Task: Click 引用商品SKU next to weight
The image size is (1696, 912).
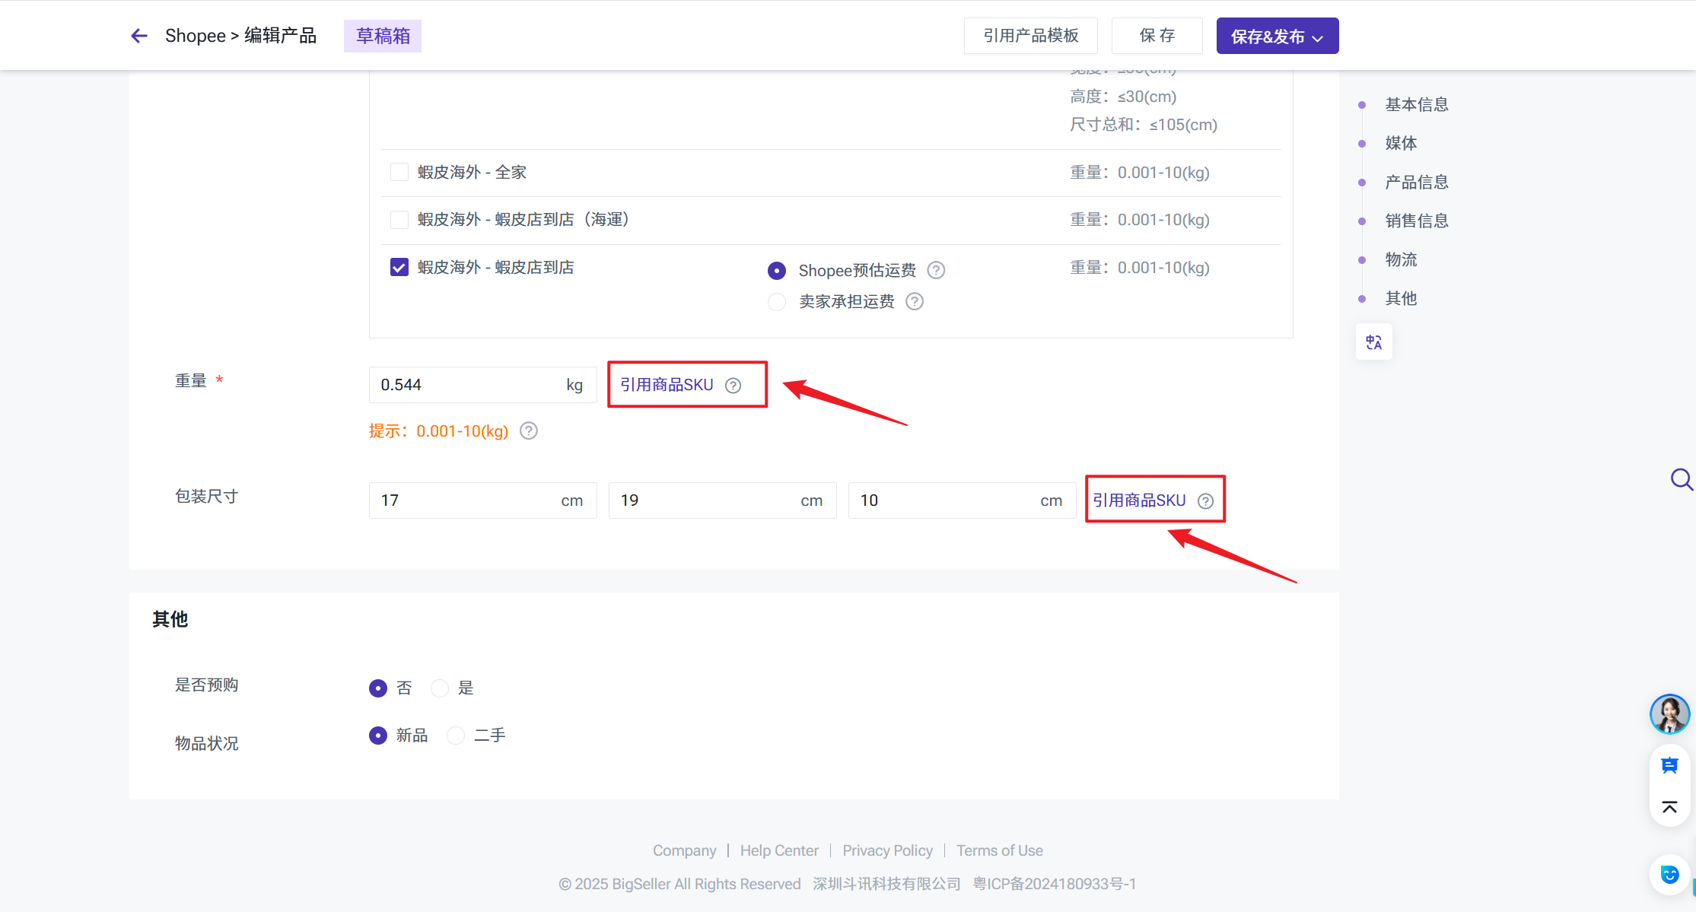Action: [667, 385]
